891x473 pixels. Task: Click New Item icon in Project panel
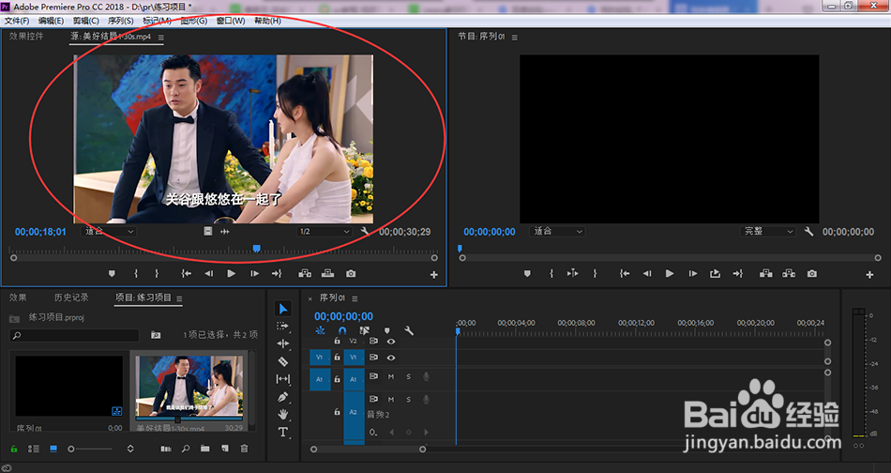click(225, 449)
